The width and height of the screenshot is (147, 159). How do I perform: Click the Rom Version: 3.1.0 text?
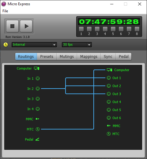17,37
